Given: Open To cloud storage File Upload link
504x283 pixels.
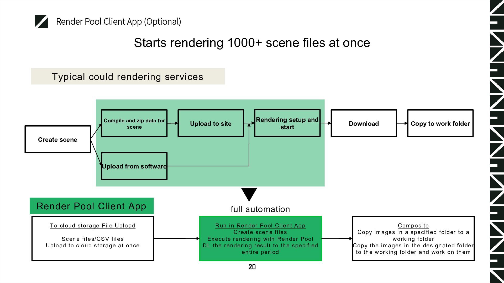Looking at the screenshot, I should pyautogui.click(x=93, y=226).
